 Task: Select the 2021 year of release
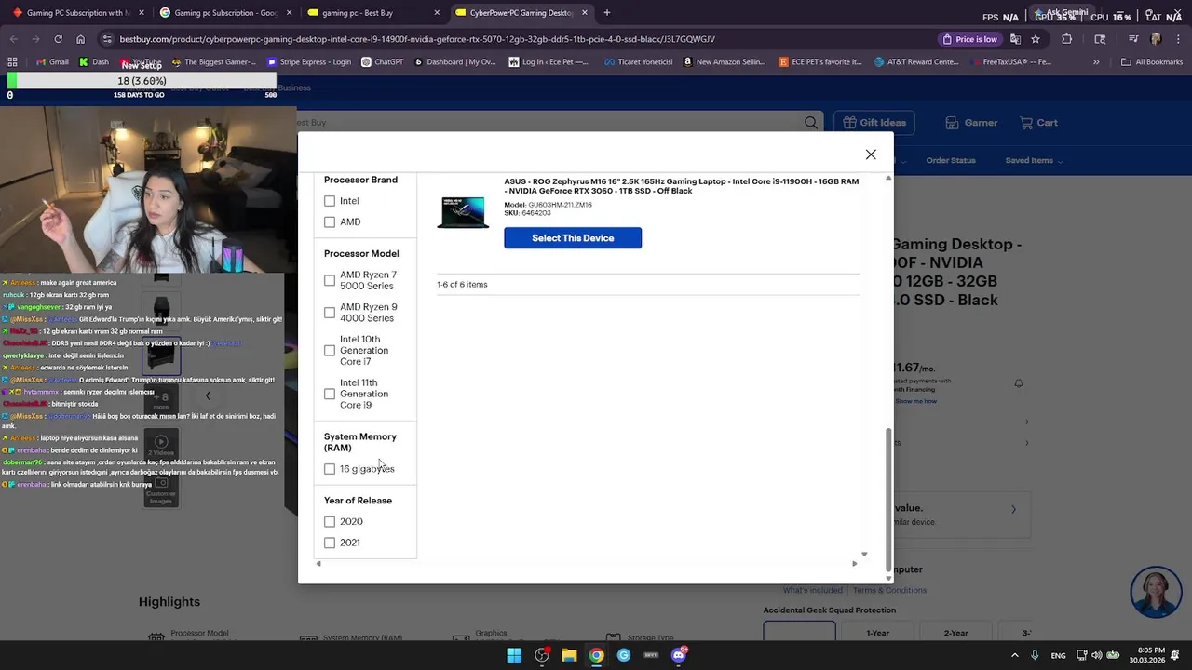pos(330,543)
